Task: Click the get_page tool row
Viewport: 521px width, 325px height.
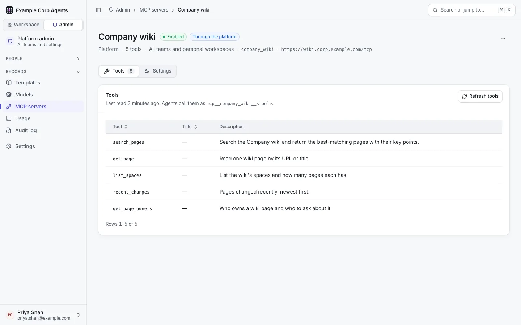Action: (x=304, y=159)
